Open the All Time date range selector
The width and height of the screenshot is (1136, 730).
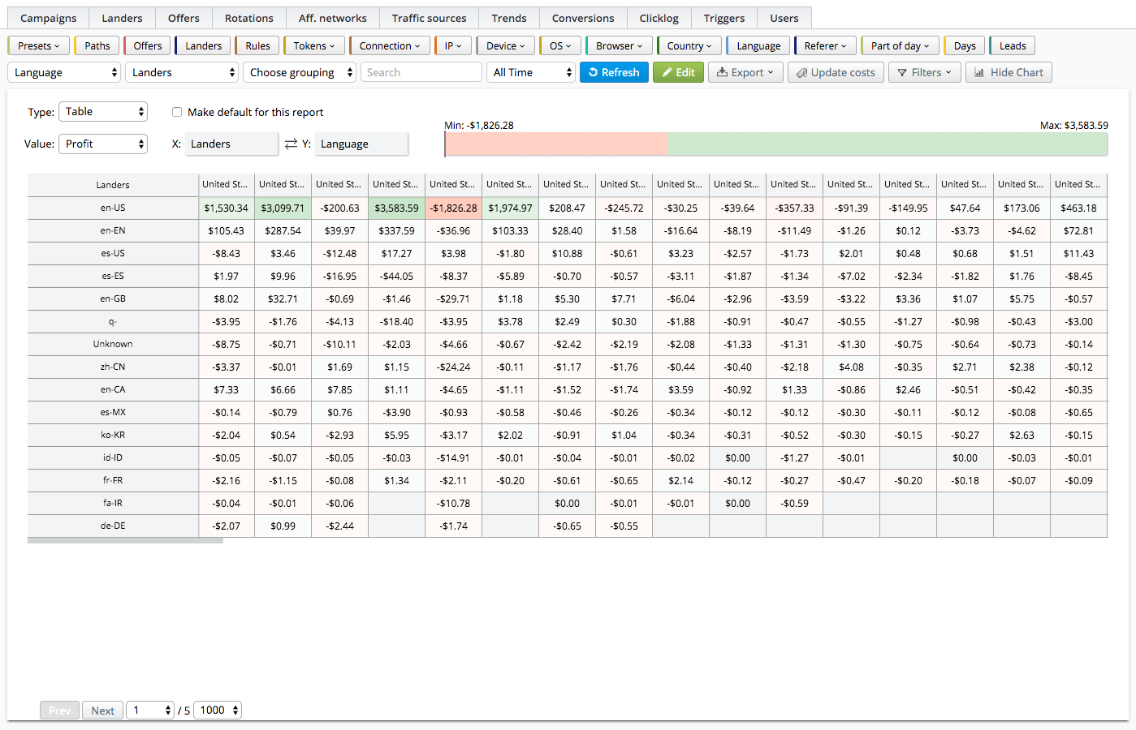pos(531,72)
